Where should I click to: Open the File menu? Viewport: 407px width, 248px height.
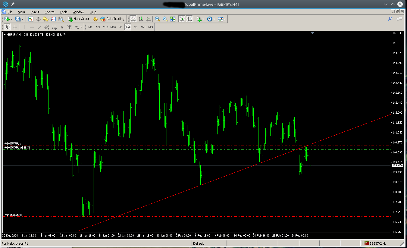(x=10, y=12)
